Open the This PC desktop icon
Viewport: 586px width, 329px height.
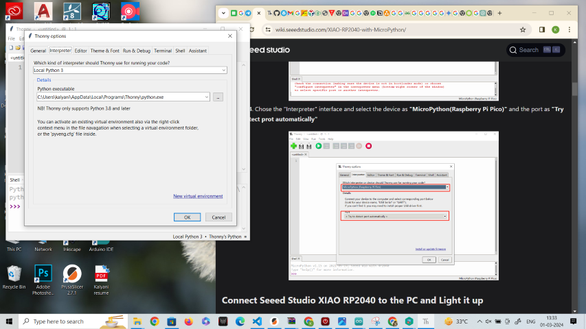(x=14, y=246)
